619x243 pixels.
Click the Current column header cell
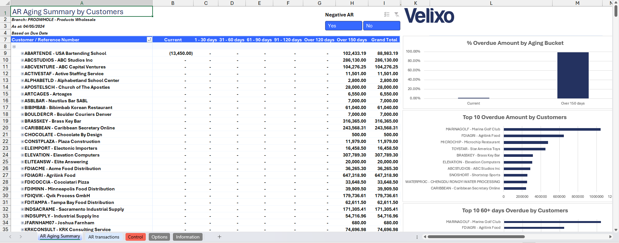[173, 40]
